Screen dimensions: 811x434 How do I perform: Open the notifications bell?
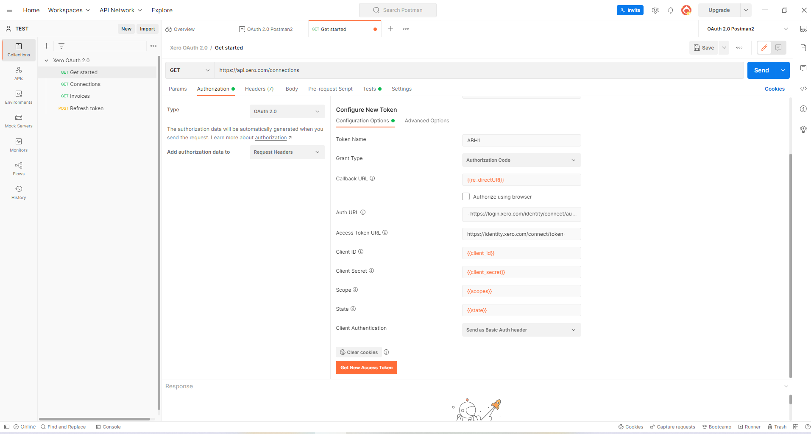click(671, 10)
